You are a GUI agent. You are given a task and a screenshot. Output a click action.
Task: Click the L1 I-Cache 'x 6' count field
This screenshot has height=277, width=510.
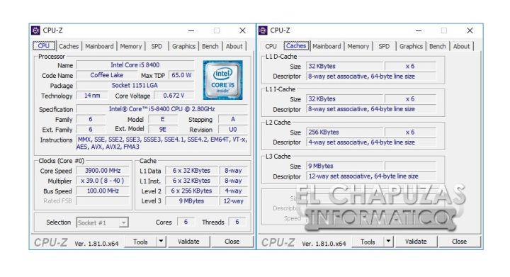(x=410, y=99)
